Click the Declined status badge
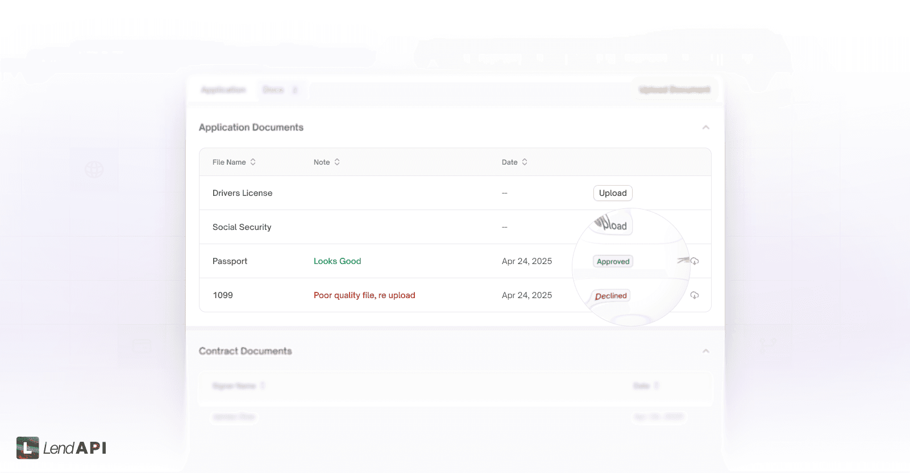The height and width of the screenshot is (473, 910). (x=611, y=296)
